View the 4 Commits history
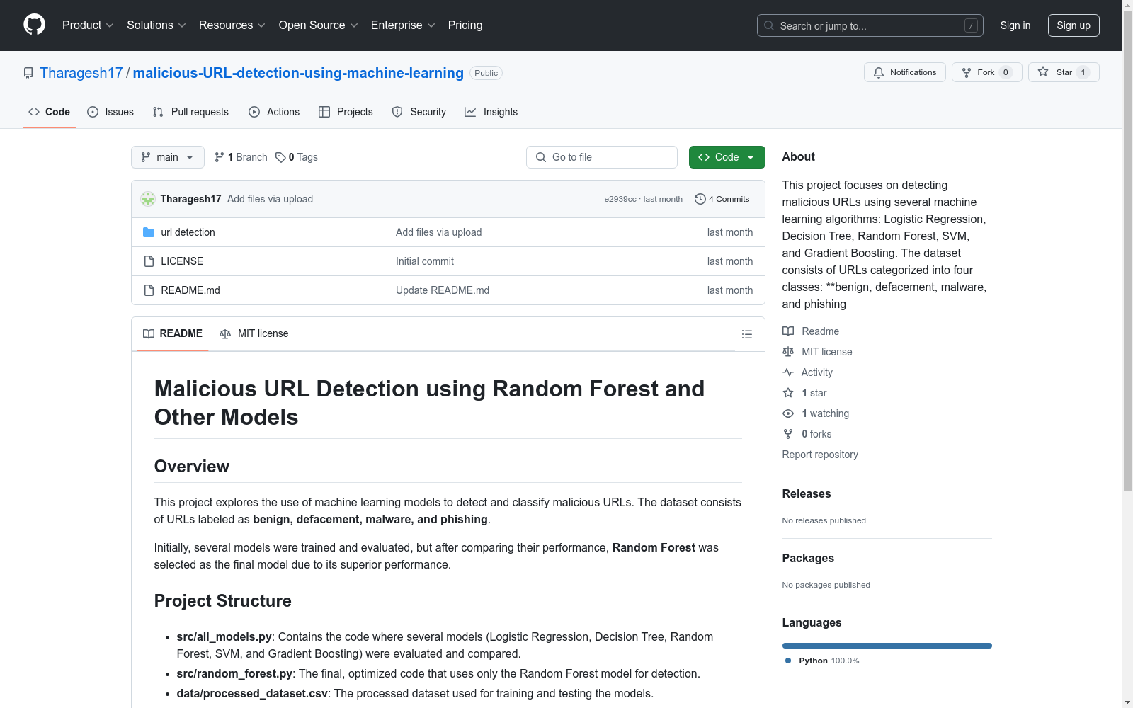Image resolution: width=1133 pixels, height=708 pixels. click(722, 199)
